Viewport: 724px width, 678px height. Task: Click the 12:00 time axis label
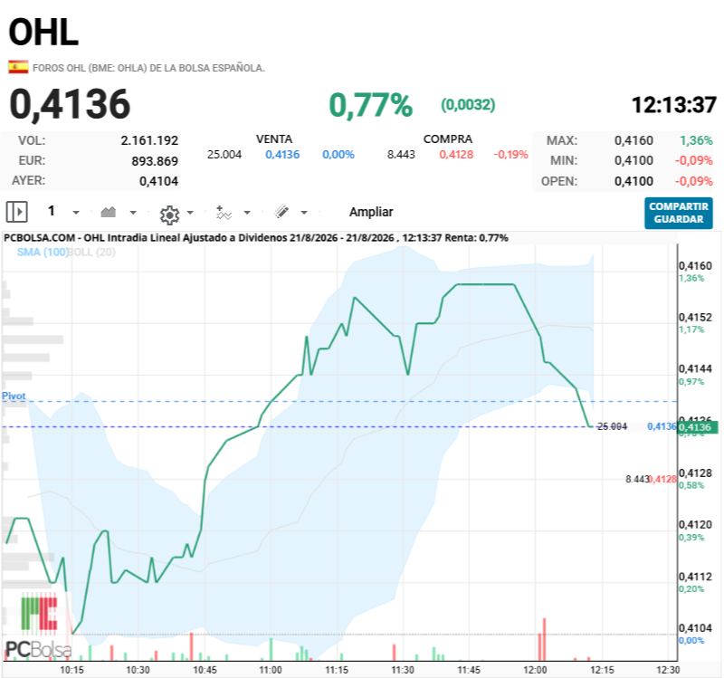pyautogui.click(x=535, y=670)
